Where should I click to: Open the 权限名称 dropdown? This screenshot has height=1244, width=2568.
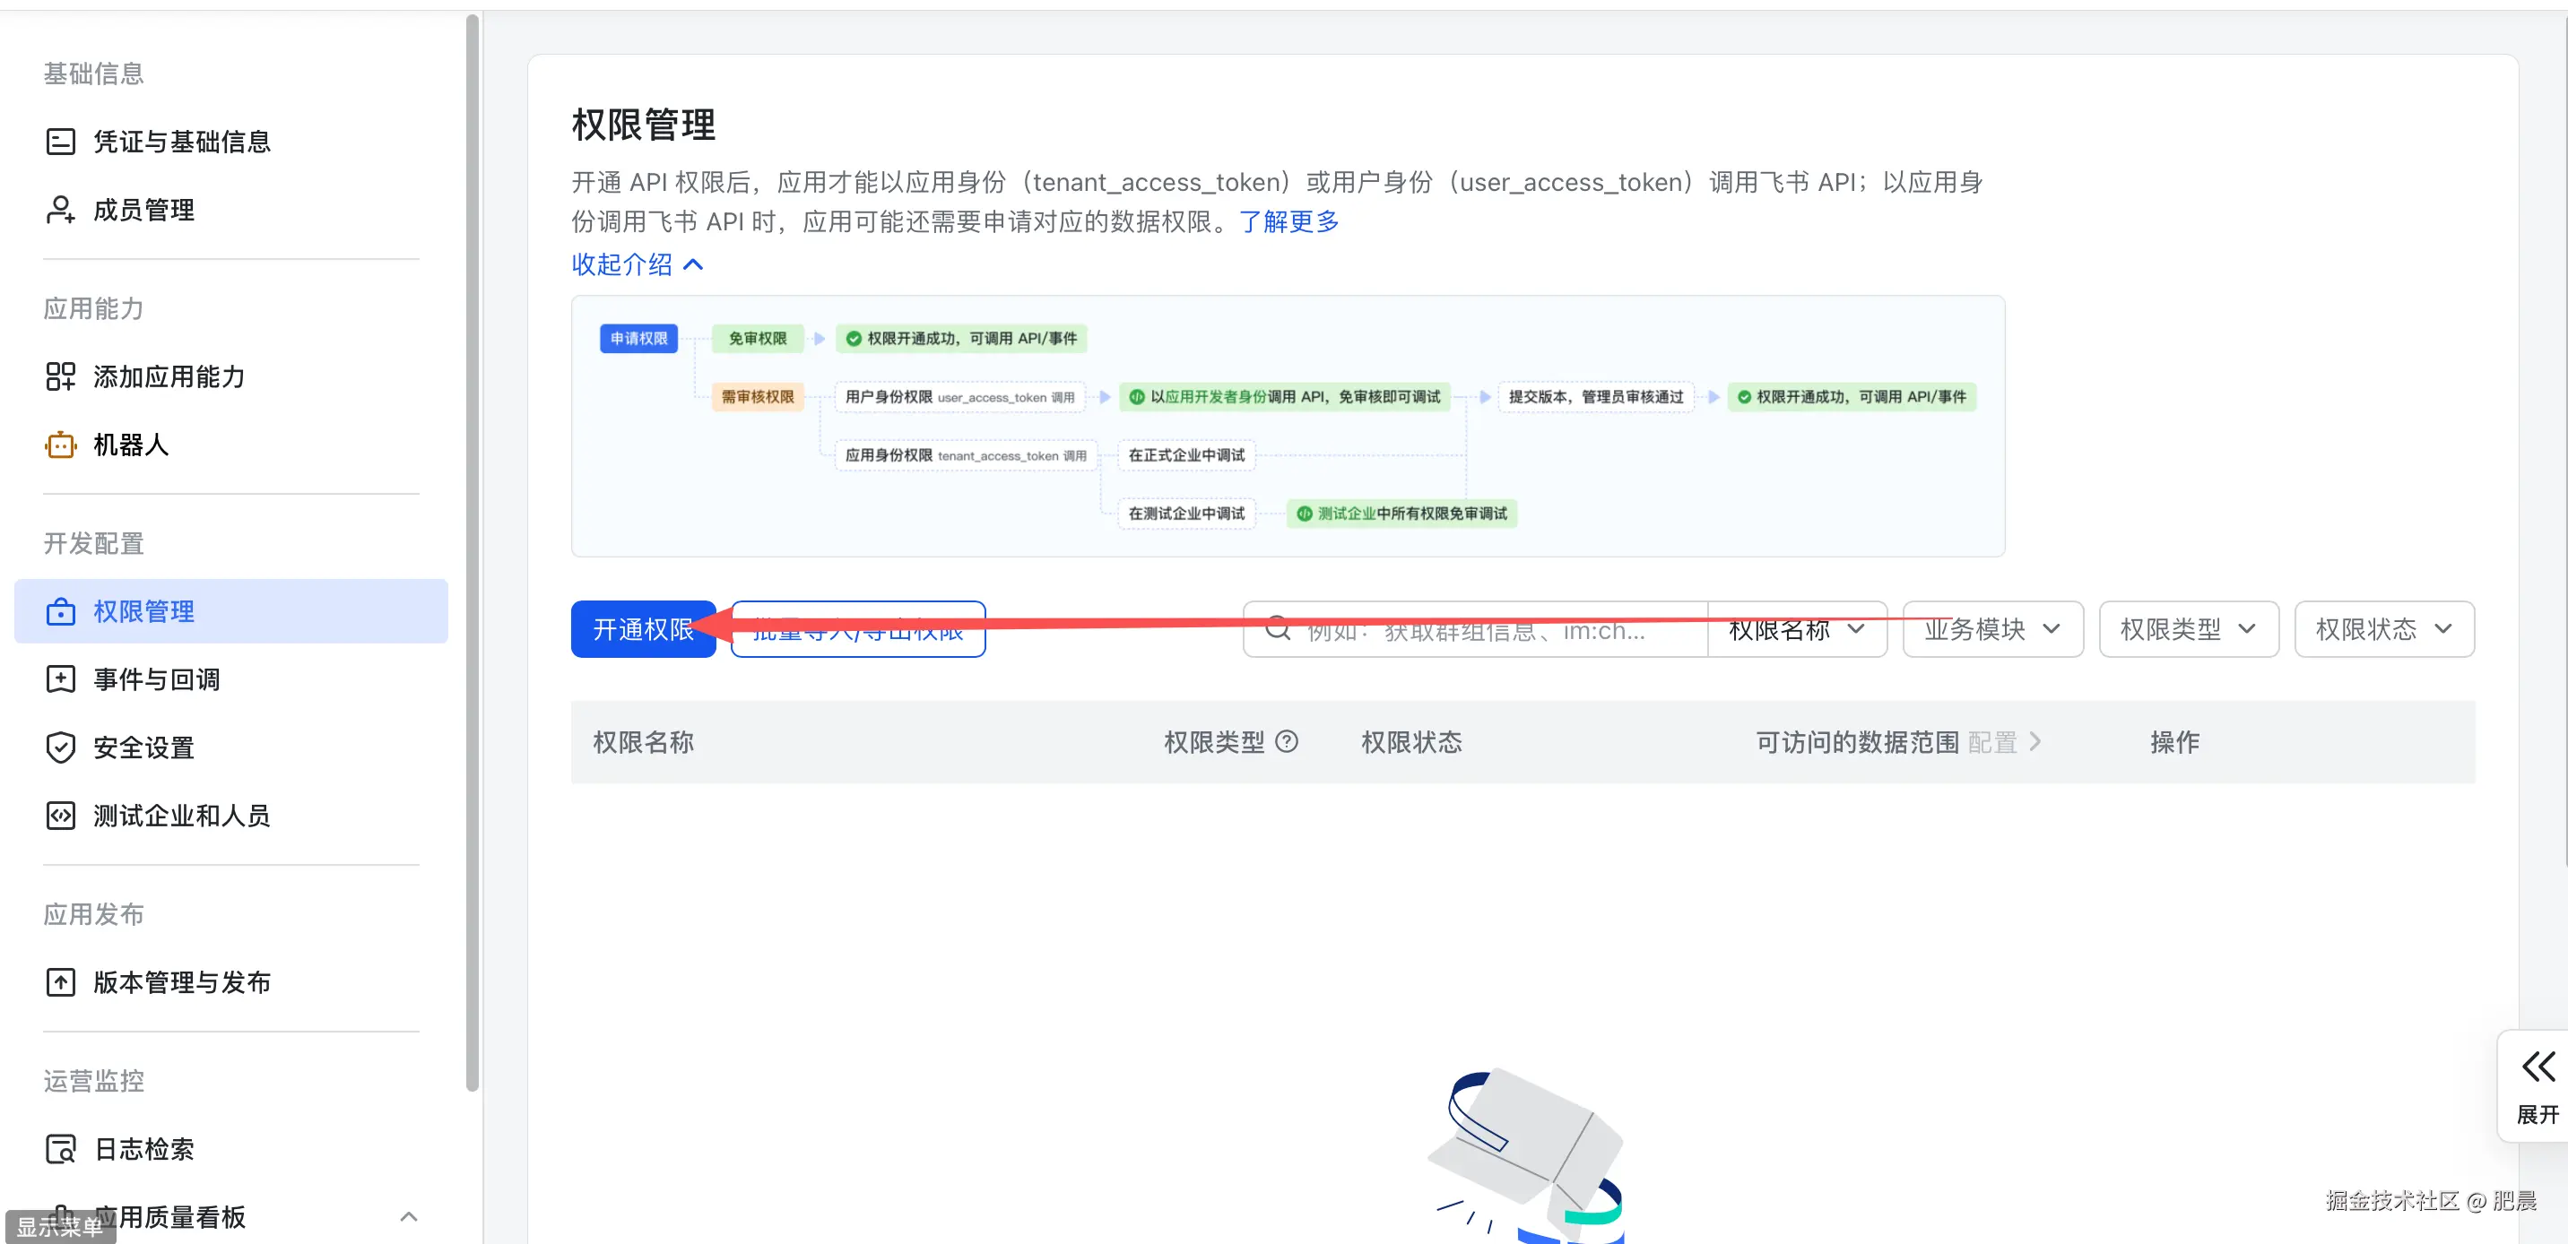point(1796,629)
